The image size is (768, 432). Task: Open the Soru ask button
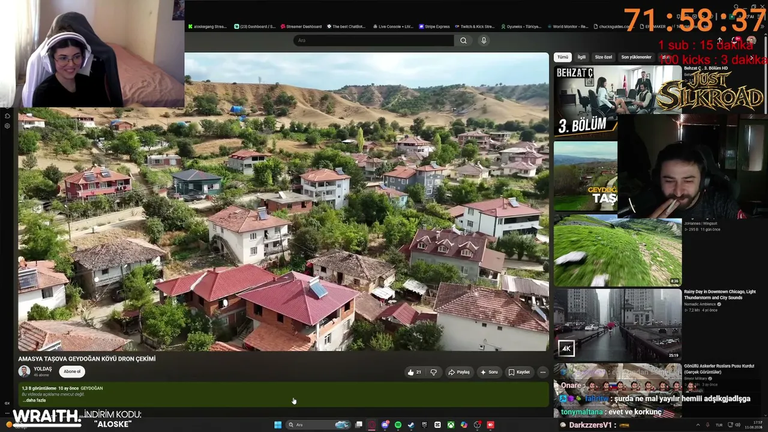489,372
